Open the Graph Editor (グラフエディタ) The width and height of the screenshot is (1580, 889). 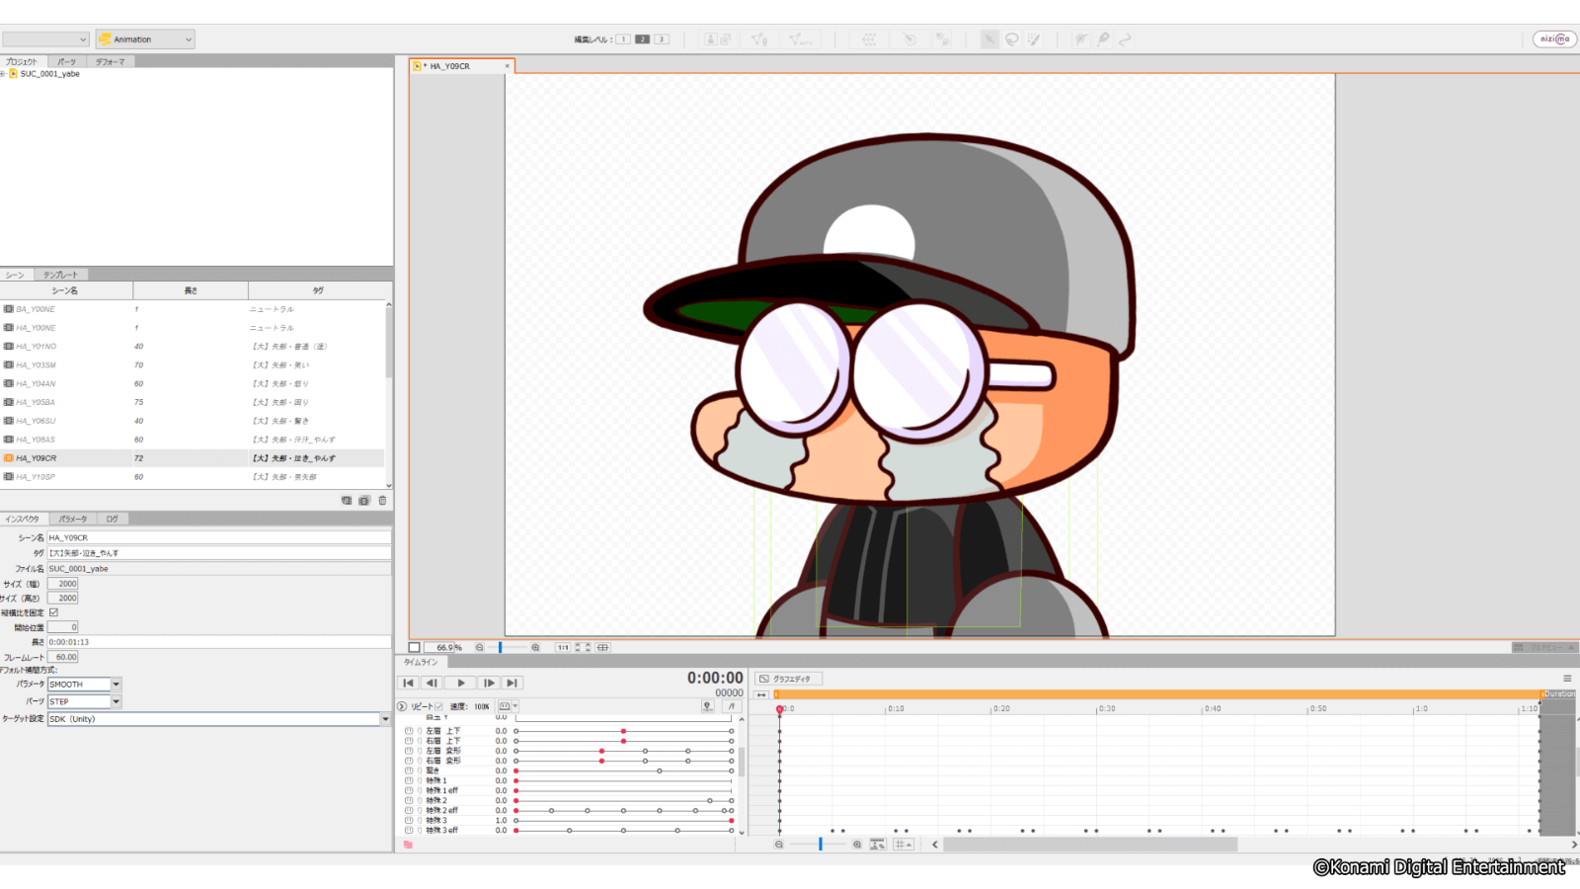pos(788,679)
